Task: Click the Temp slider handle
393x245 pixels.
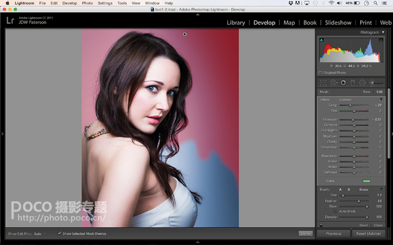Action: tap(350, 105)
